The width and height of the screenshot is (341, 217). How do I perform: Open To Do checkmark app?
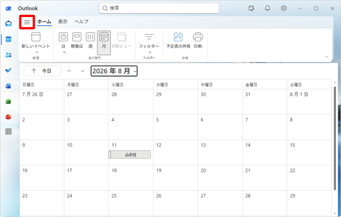coord(9,70)
